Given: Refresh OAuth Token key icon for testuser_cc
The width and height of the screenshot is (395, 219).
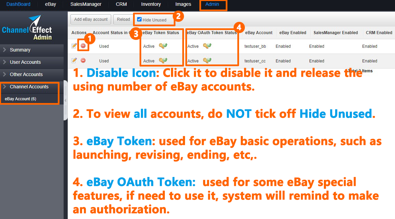Looking at the screenshot, I should click(x=207, y=60).
